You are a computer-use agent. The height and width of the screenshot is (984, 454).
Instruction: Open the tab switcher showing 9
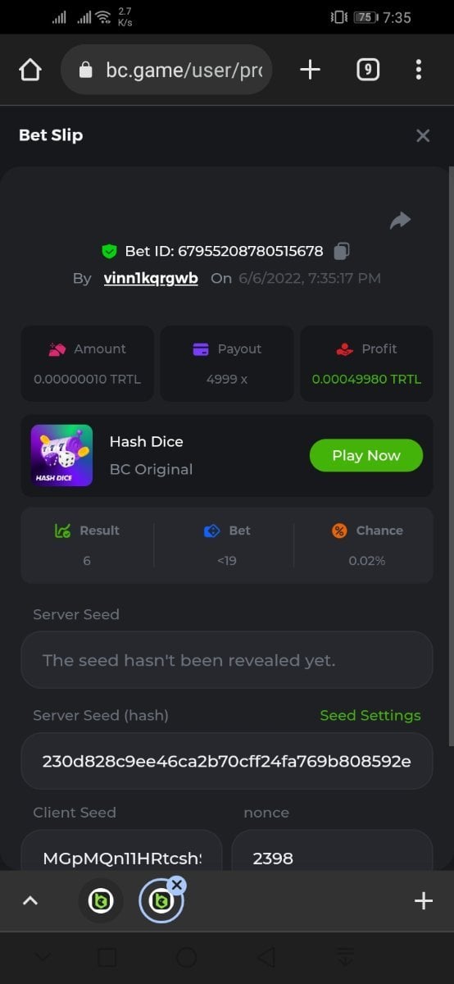click(x=368, y=71)
